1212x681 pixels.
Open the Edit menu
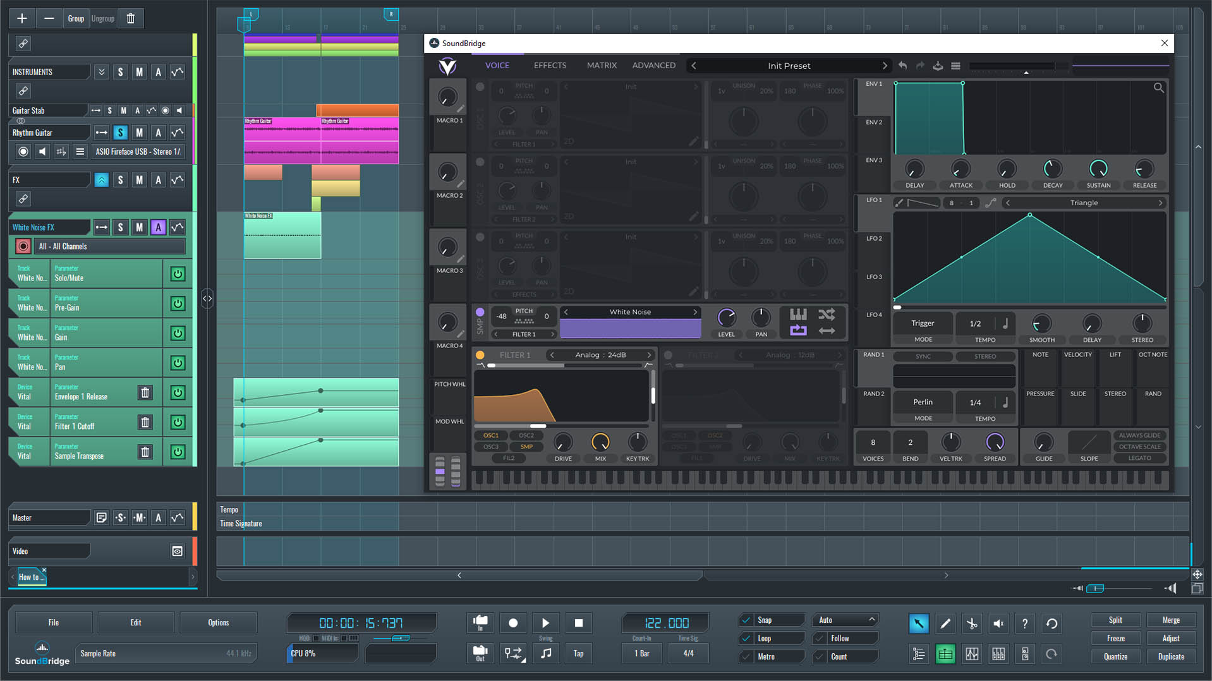[x=136, y=623]
